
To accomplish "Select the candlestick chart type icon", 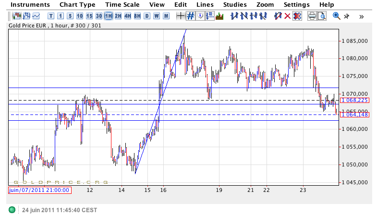I will click(16, 16).
